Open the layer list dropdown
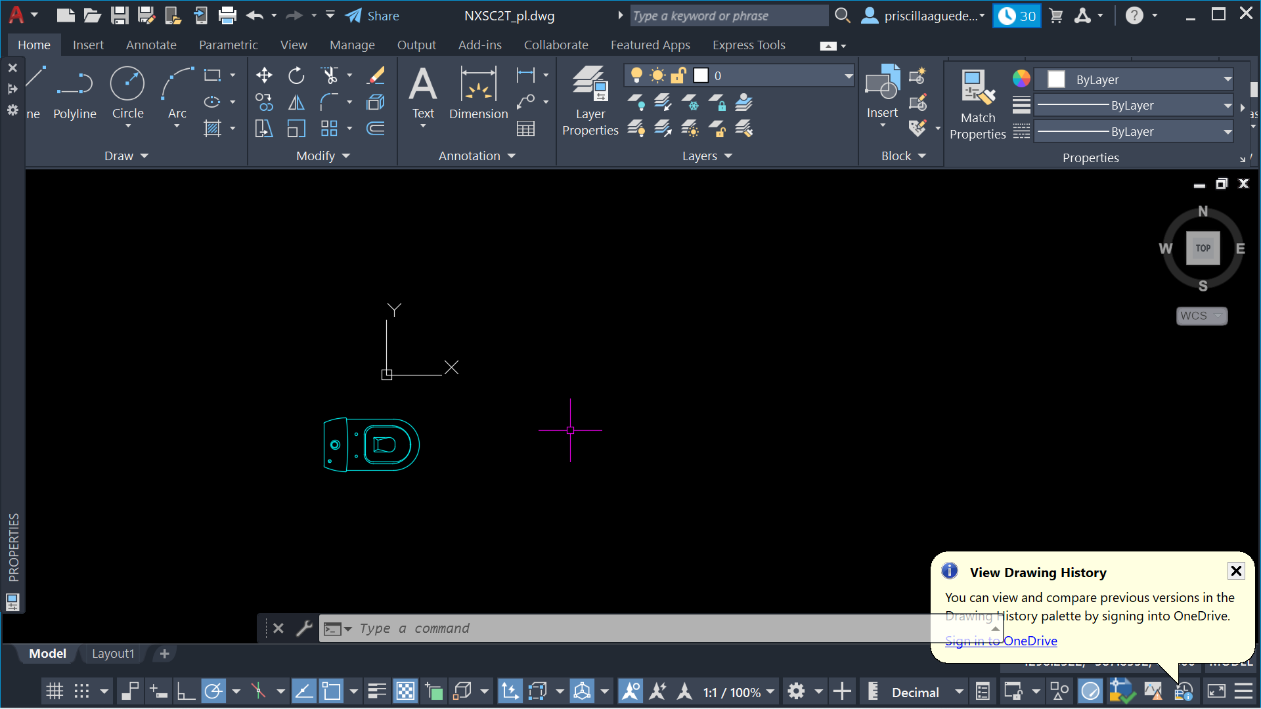This screenshot has width=1261, height=709. click(849, 76)
